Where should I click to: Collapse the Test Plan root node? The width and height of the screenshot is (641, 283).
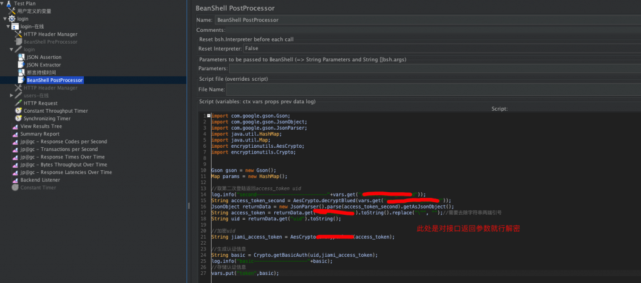point(3,3)
